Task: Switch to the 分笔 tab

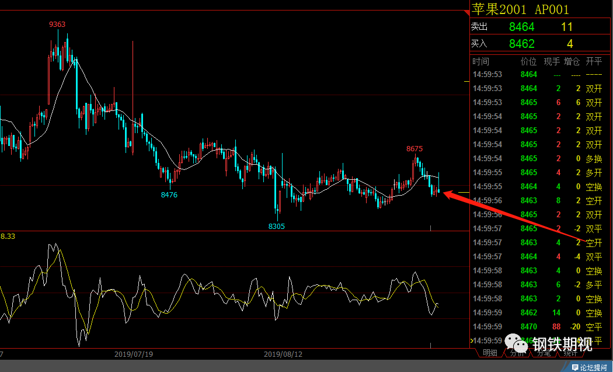Action: (544, 353)
